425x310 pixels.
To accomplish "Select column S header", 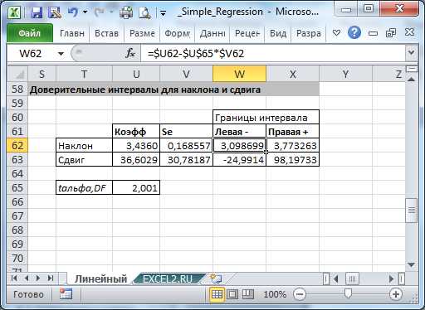I will [x=42, y=74].
